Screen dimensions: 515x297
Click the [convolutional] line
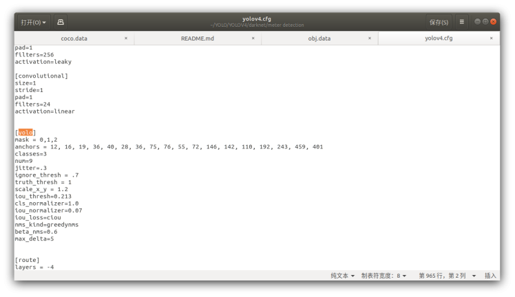pos(41,76)
